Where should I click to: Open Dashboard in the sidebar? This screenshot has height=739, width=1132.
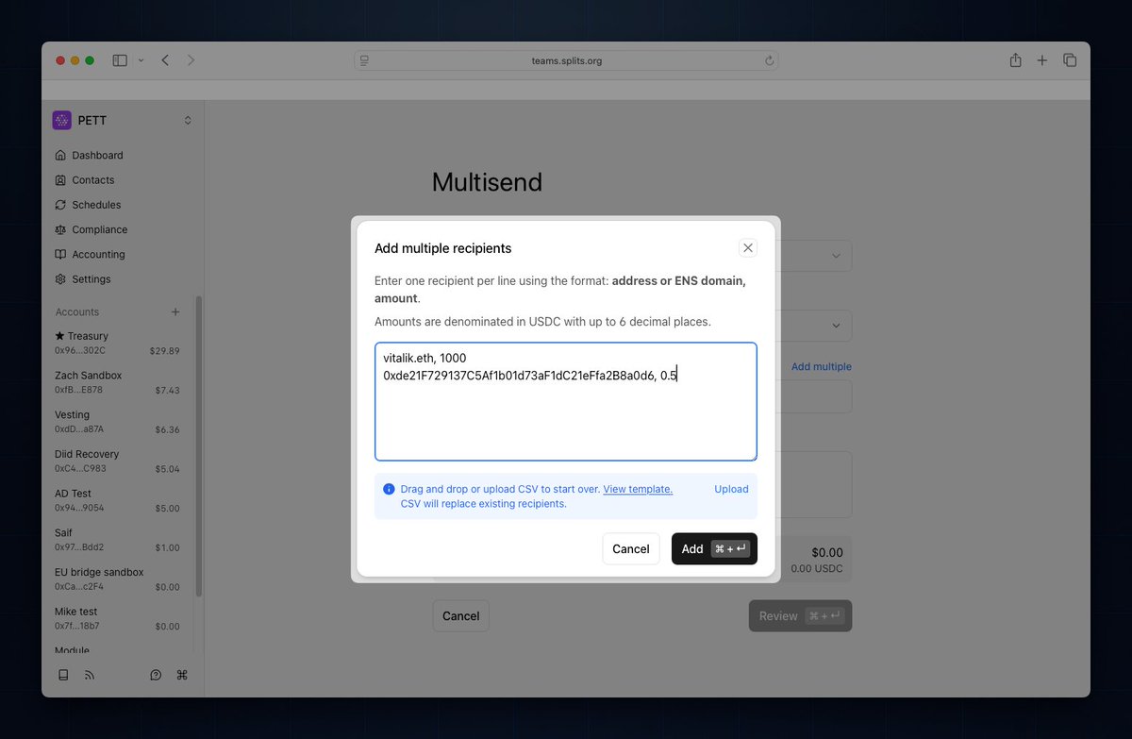(x=97, y=155)
